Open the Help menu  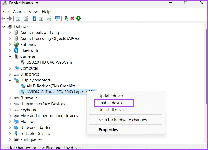46,12
